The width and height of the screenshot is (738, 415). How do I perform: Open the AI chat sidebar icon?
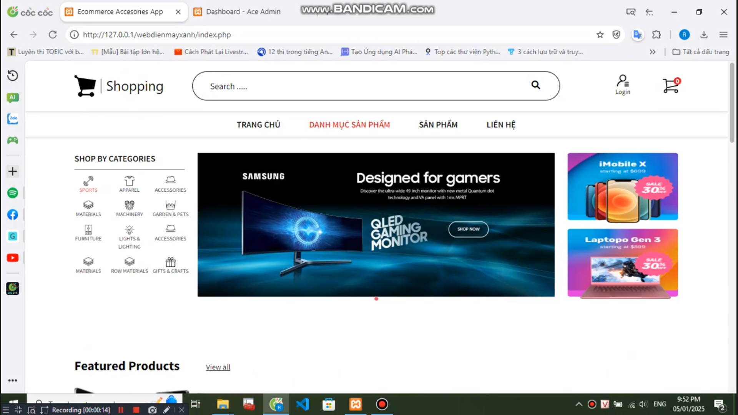[13, 98]
